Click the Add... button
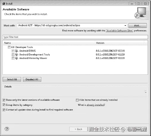151x136 pixels. point(138,25)
